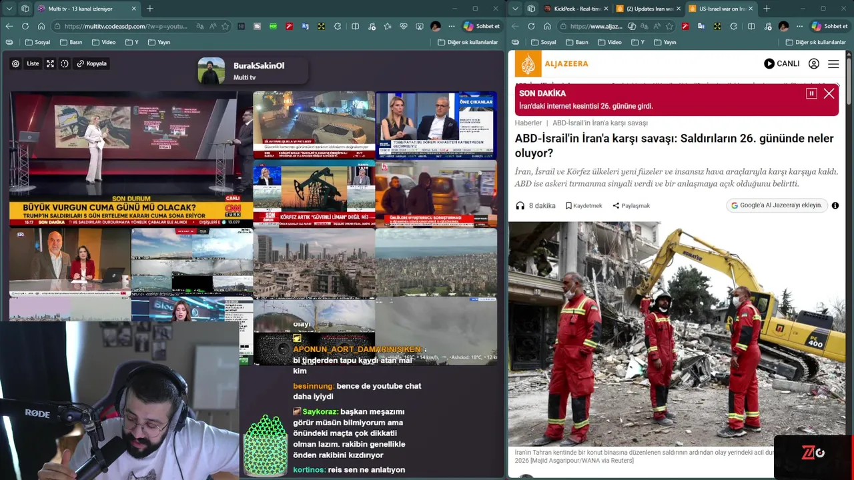The width and height of the screenshot is (854, 480).
Task: Open Sohbet et Copilot in Multi tv window
Action: point(482,26)
